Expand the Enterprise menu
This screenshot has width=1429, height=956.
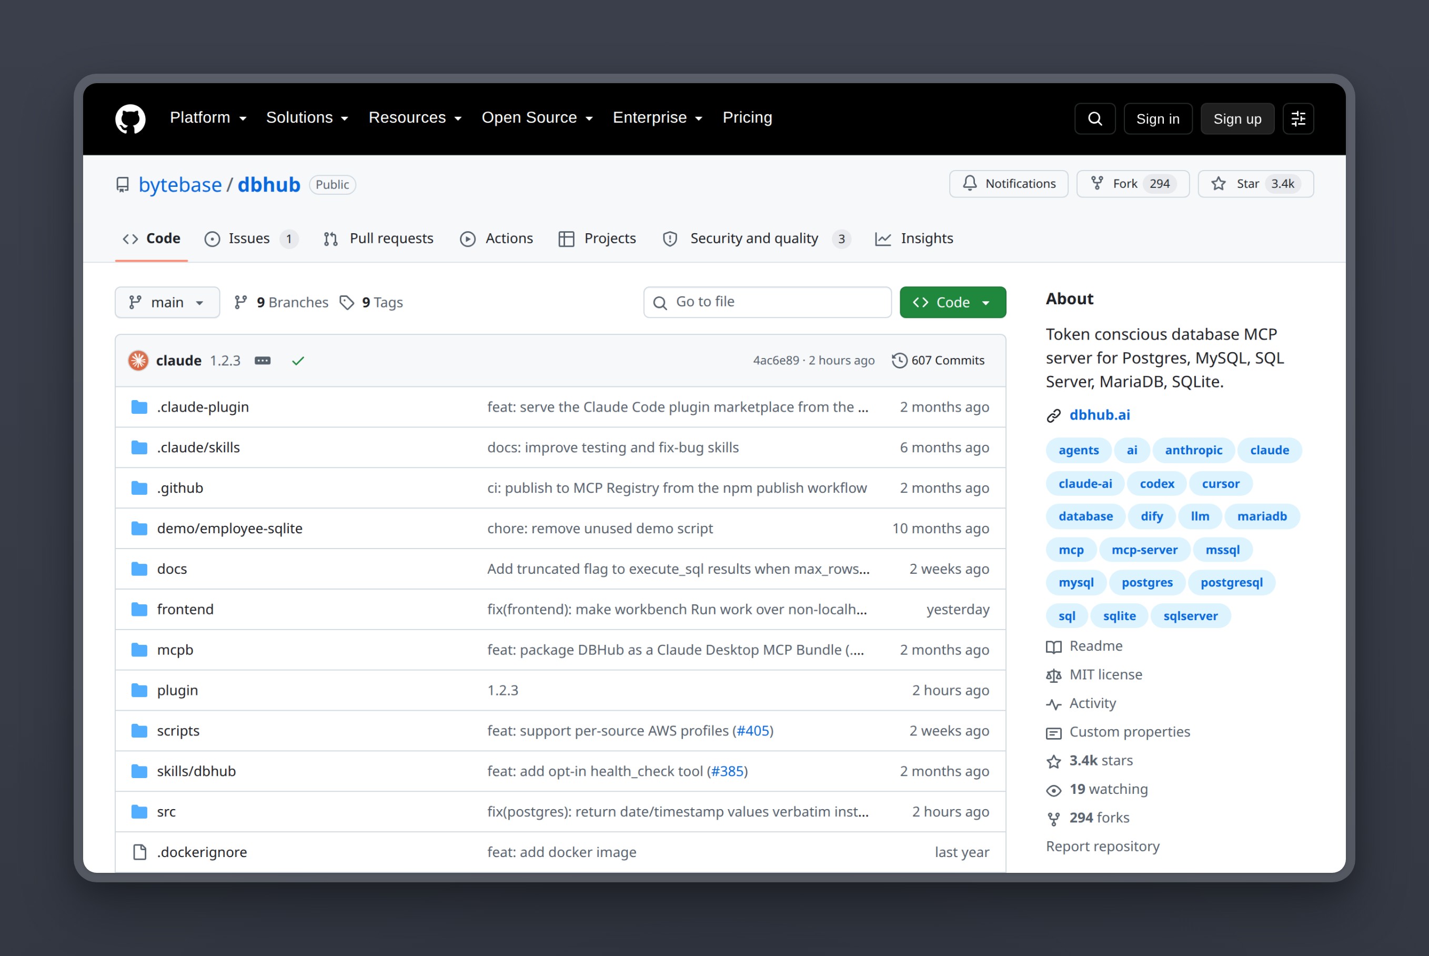pyautogui.click(x=658, y=117)
